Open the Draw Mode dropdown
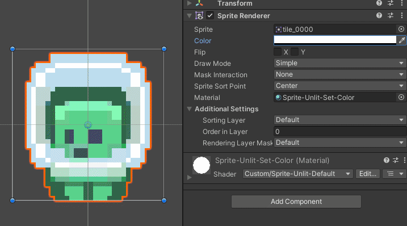Image resolution: width=407 pixels, height=226 pixels. (x=340, y=63)
